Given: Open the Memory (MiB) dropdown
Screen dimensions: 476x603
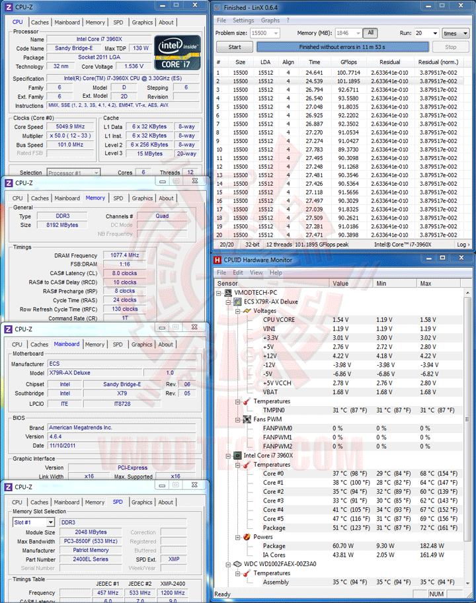Looking at the screenshot, I should point(358,33).
